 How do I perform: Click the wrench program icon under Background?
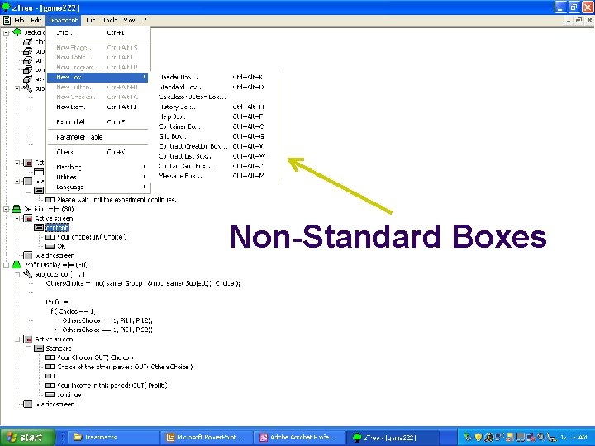27,88
